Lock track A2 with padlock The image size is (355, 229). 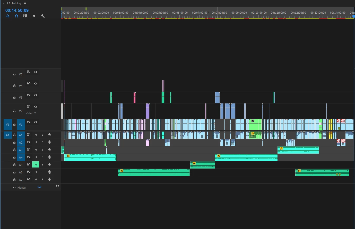pyautogui.click(x=14, y=142)
